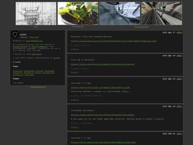Select the '2023 Feb 05' date
This screenshot has height=145, width=193.
169,134
